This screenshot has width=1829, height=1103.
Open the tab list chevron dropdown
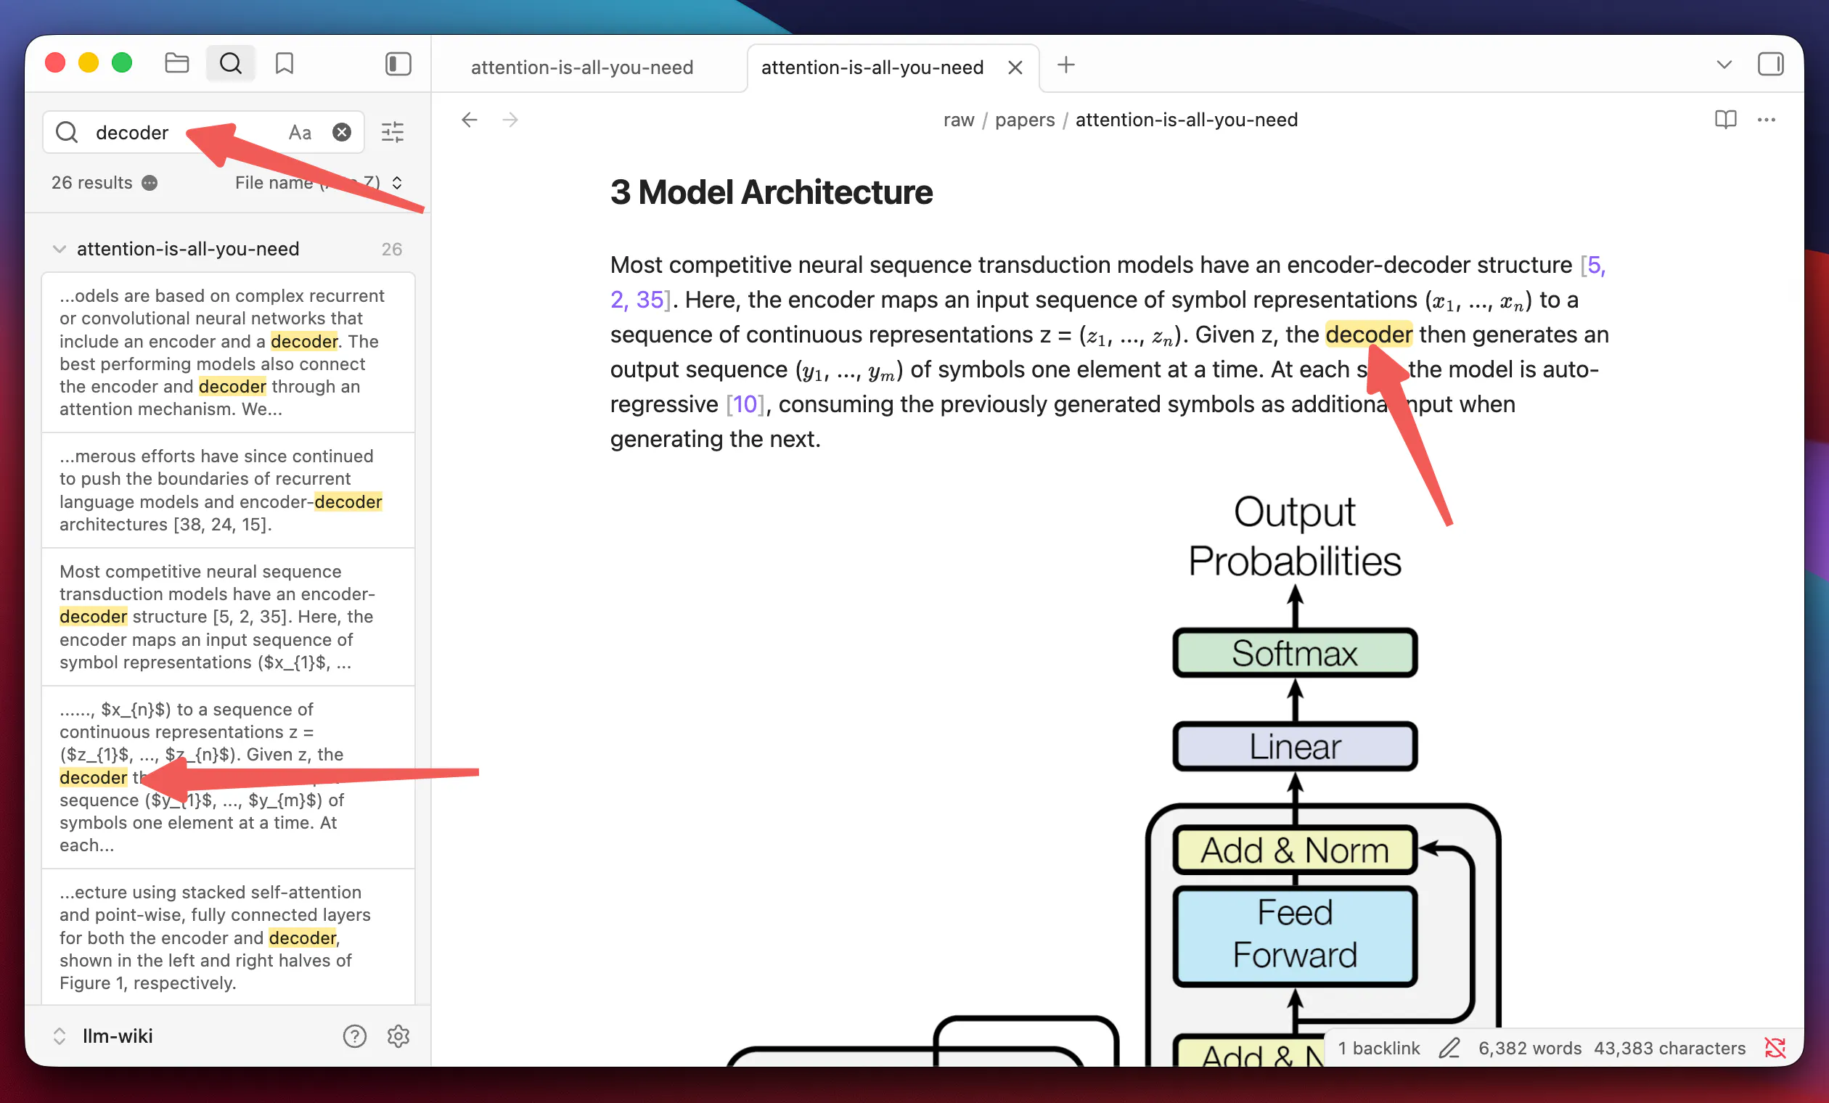tap(1724, 65)
